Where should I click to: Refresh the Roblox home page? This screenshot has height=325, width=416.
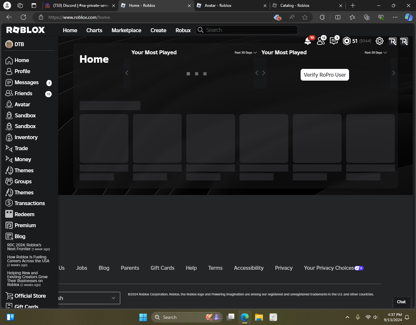[x=23, y=17]
